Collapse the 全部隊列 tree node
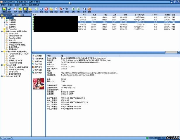Screen dimensions: 180x140 [x=2, y=18]
